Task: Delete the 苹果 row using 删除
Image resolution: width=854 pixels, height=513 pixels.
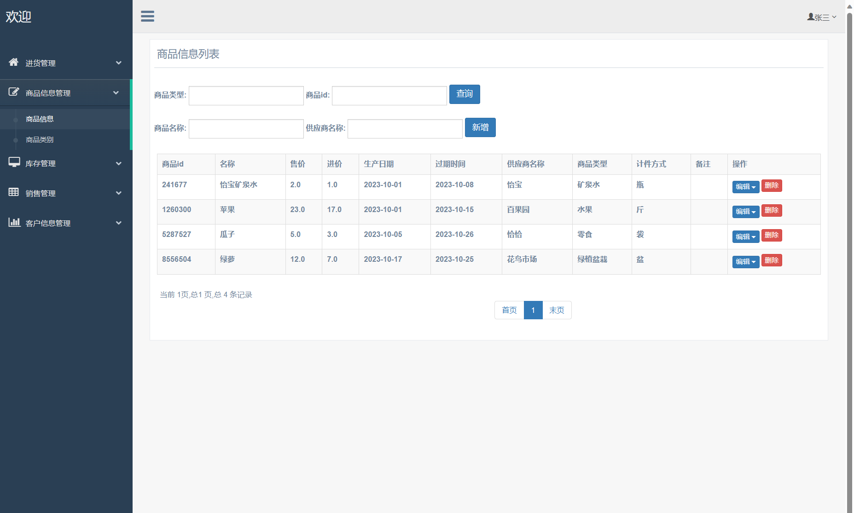Action: pos(771,210)
